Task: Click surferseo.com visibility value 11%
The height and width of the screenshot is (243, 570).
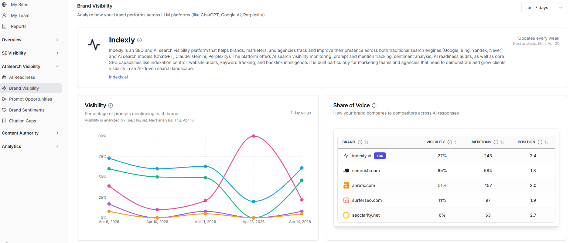Action: [x=442, y=200]
